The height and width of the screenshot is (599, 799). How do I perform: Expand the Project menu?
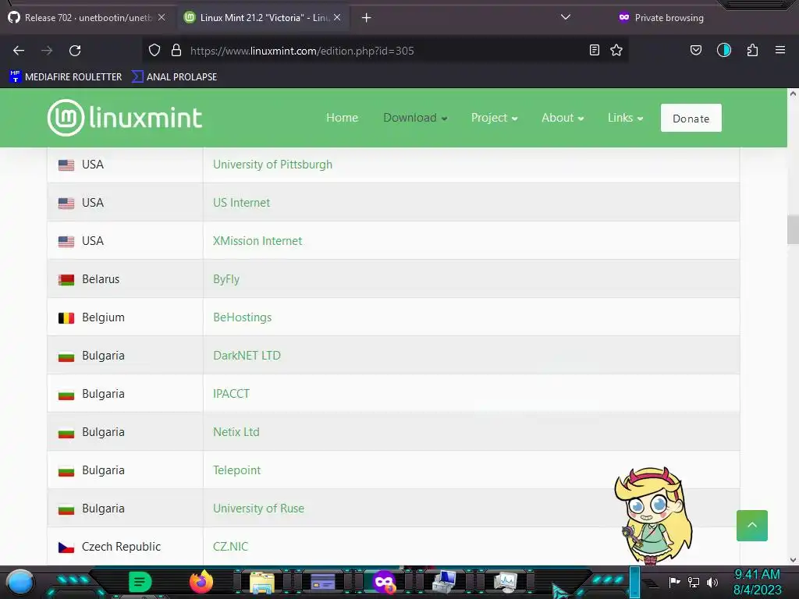click(494, 118)
